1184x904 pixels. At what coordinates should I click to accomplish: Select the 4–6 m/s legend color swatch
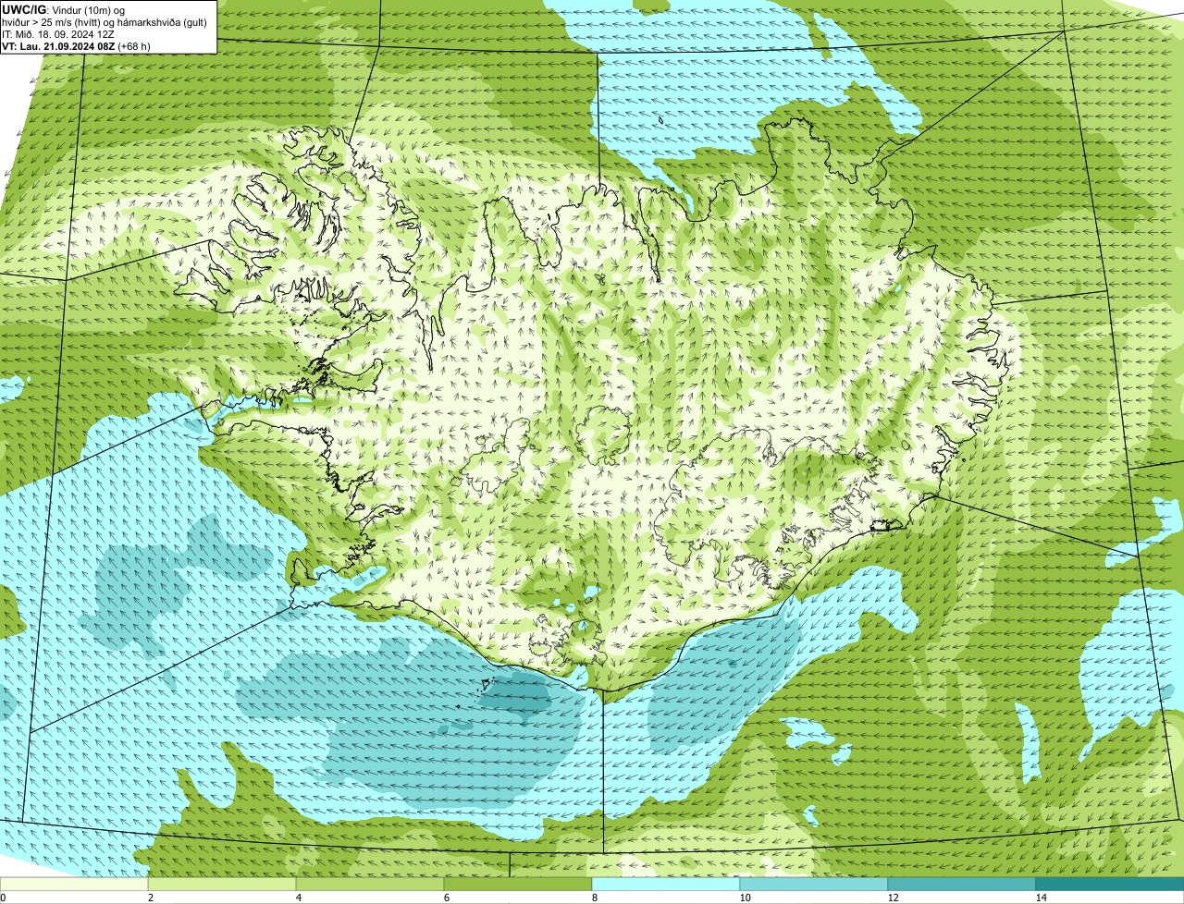click(370, 884)
